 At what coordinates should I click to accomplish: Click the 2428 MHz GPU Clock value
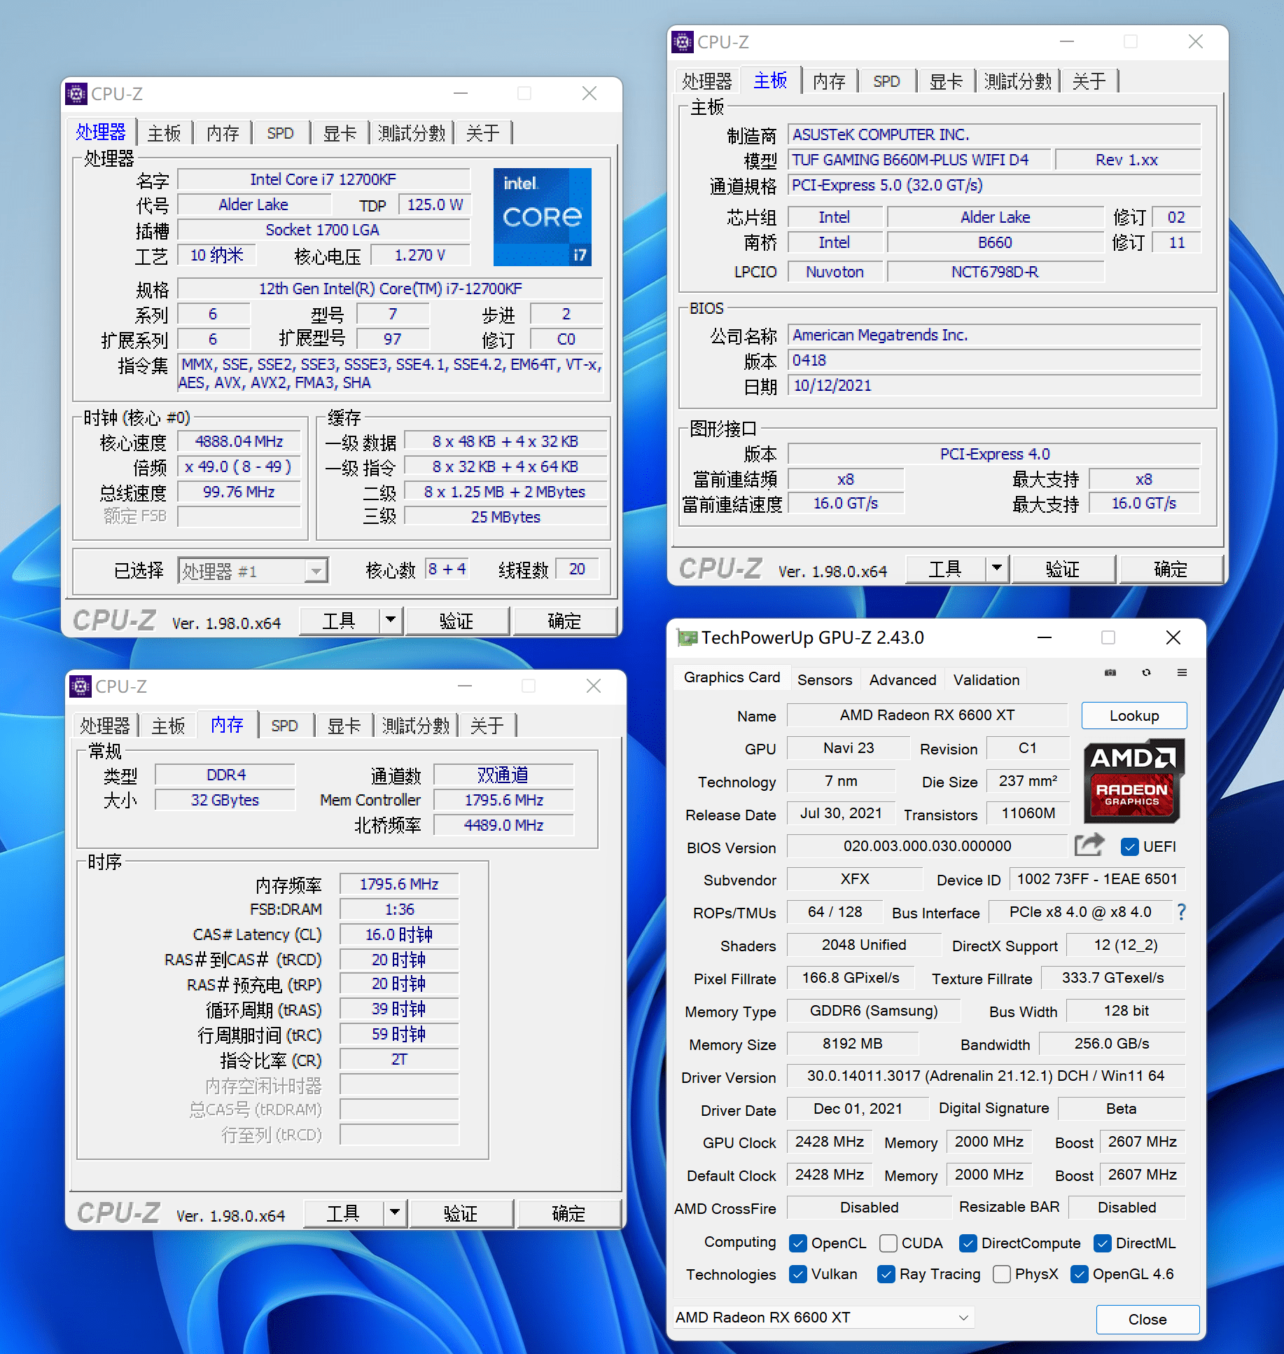[x=829, y=1142]
